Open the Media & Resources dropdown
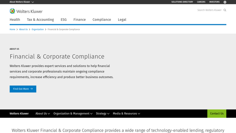Viewport: 236px width, 133px height. point(126,114)
